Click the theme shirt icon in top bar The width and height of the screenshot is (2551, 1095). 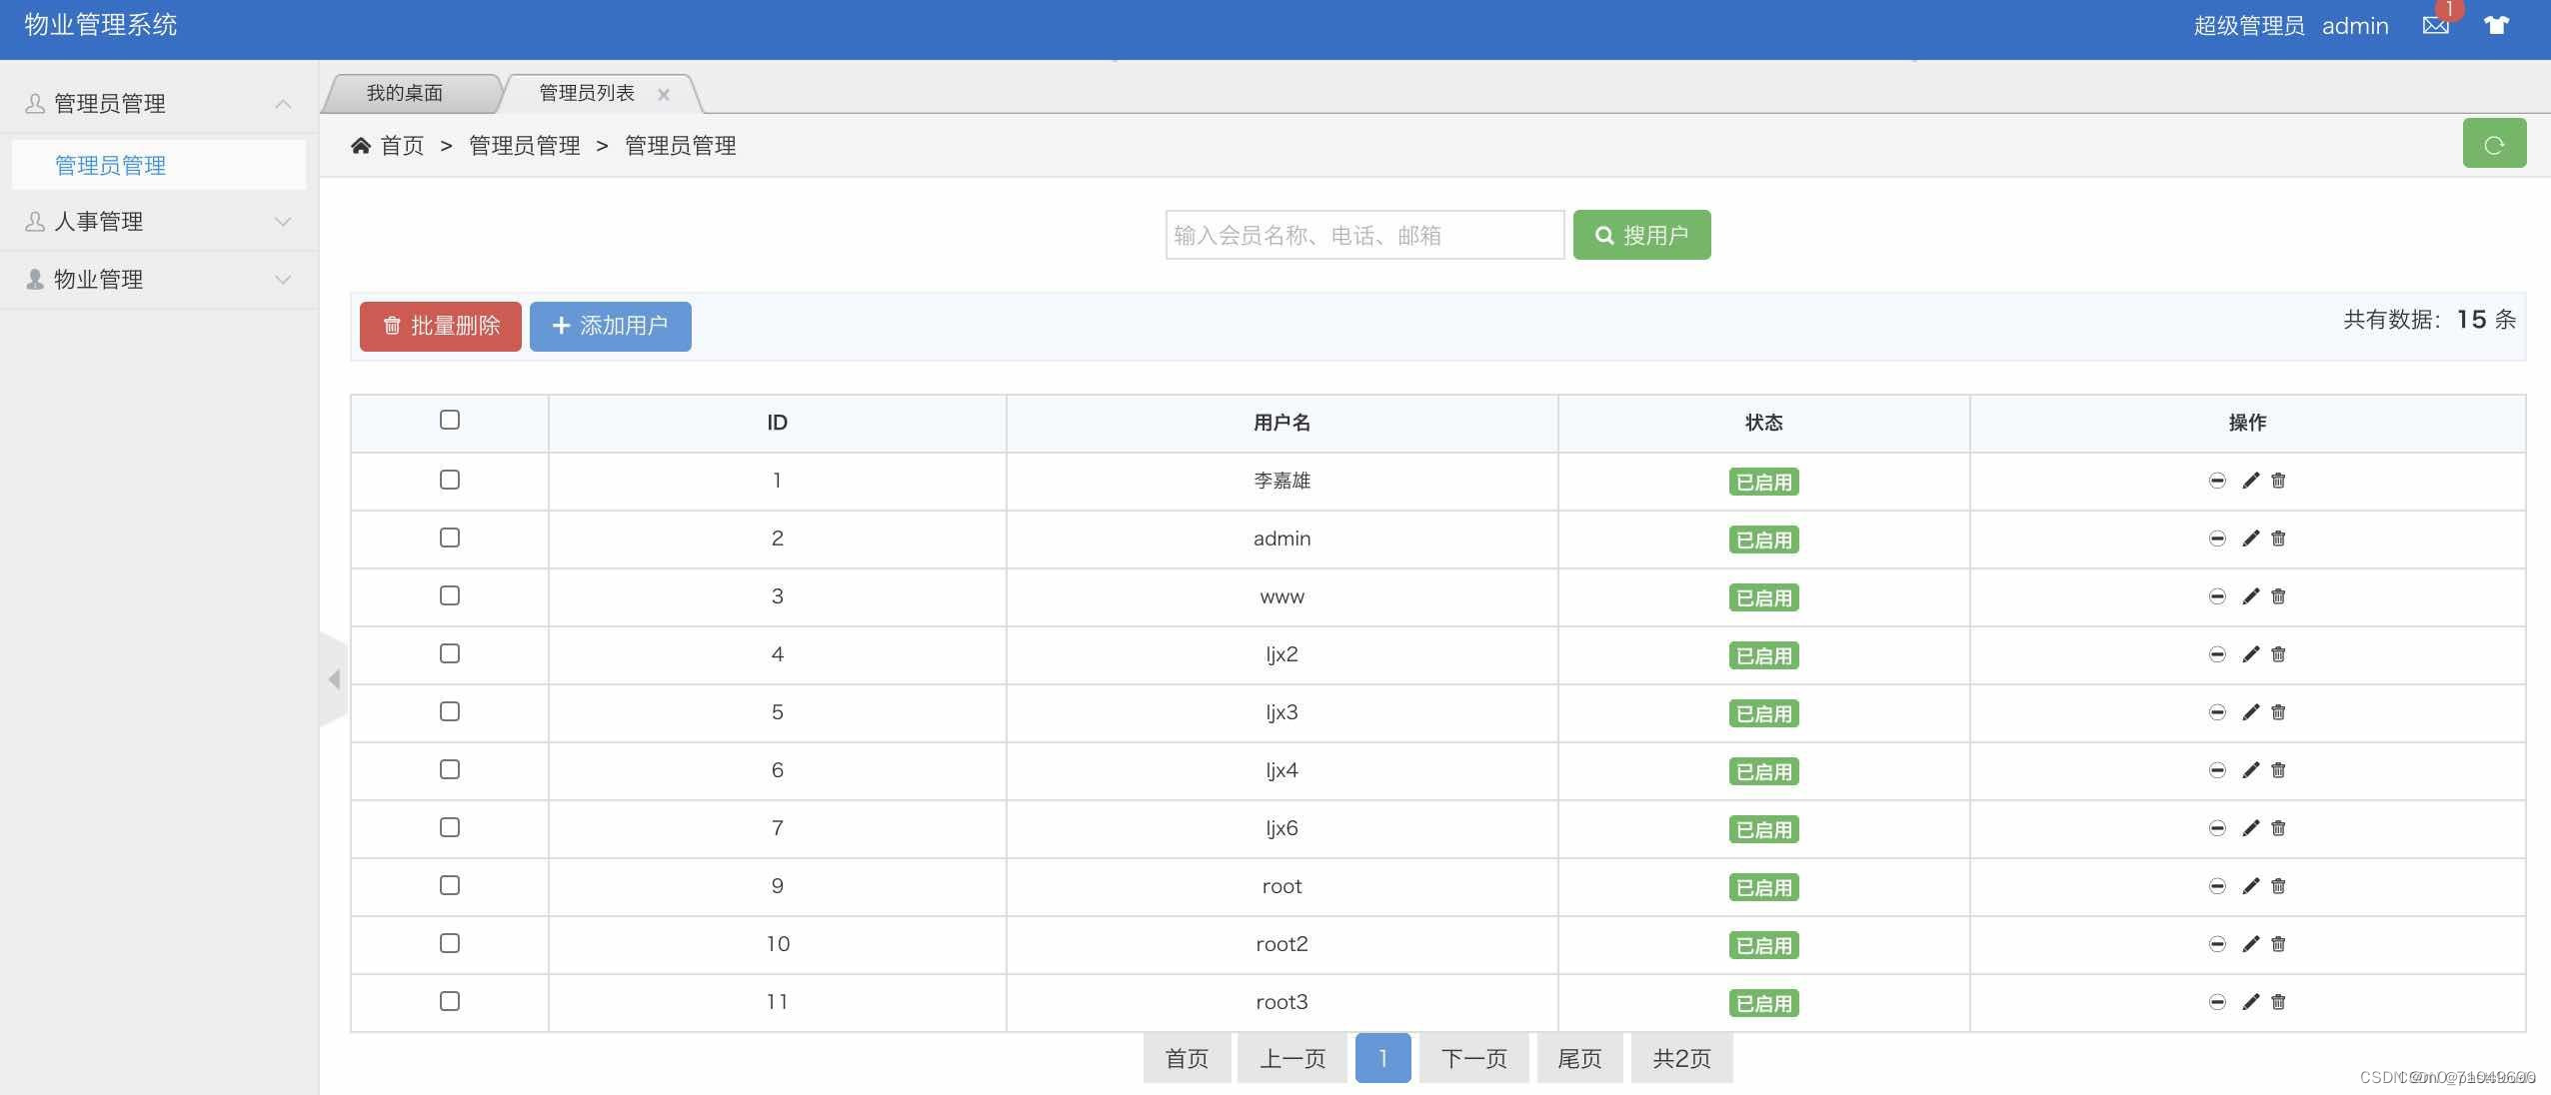2496,25
